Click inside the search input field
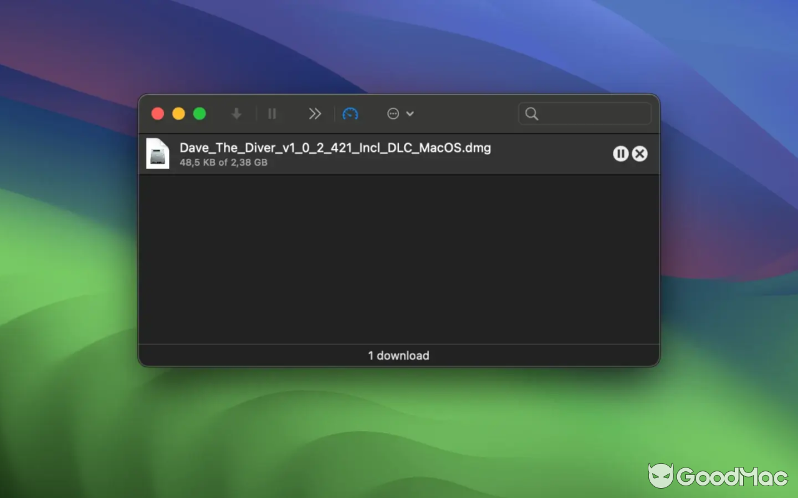This screenshot has height=498, width=798. pos(585,113)
